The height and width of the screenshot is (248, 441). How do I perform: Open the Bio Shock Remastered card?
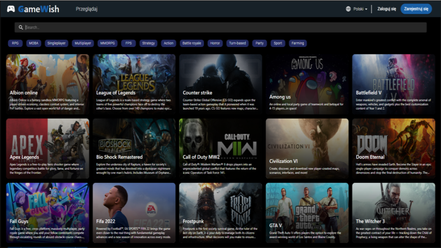(134, 148)
